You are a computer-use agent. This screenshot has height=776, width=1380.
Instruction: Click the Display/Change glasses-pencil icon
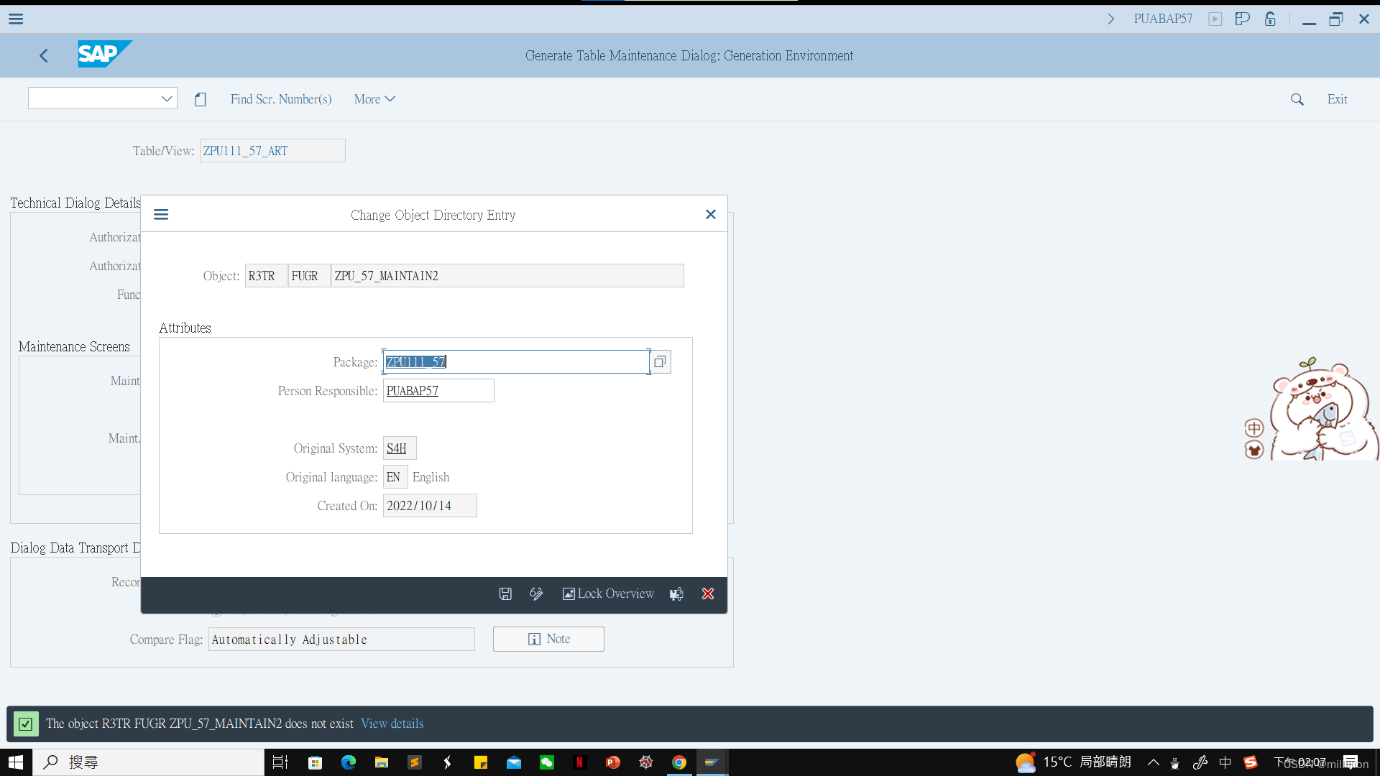point(536,593)
